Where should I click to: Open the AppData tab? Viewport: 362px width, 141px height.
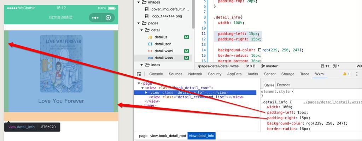click(234, 74)
